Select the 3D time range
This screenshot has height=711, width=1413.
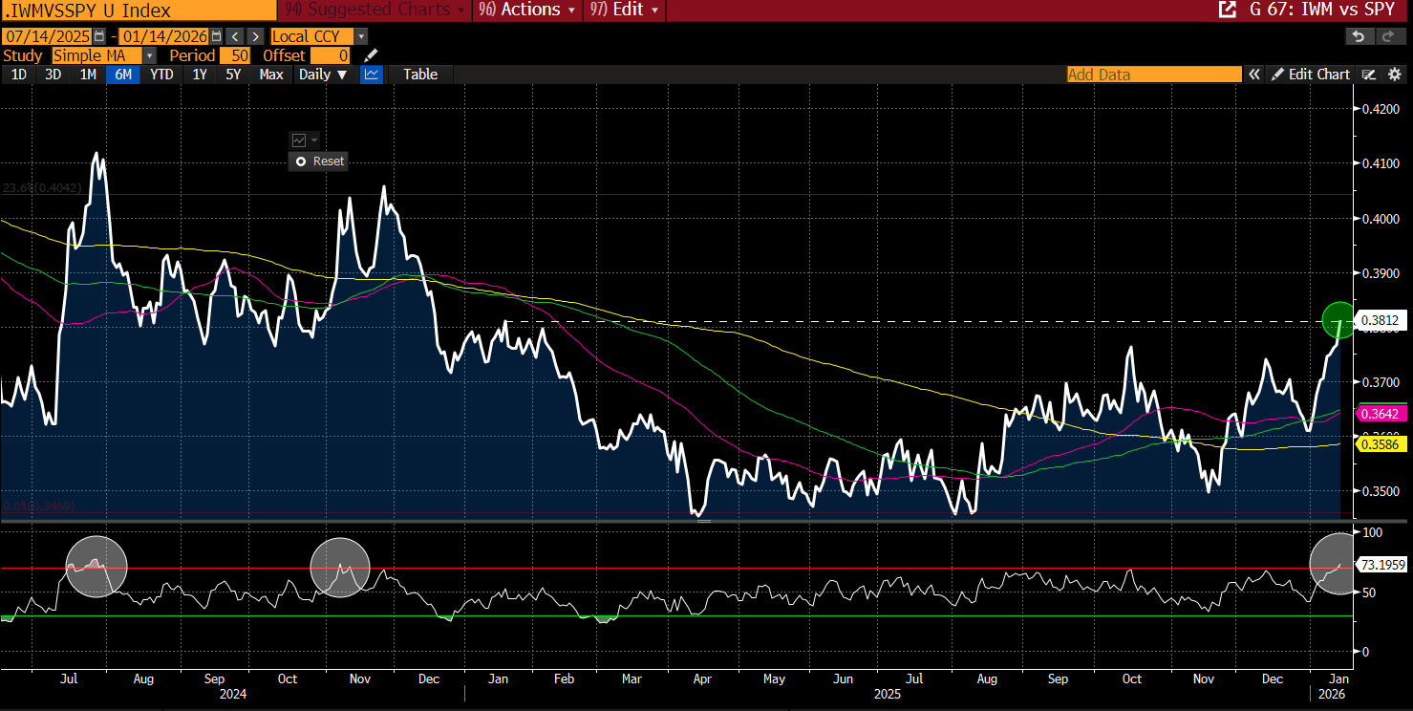(x=53, y=75)
